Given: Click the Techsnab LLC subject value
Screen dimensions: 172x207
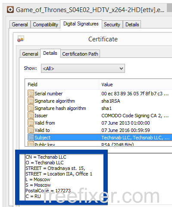Looking at the screenshot, I should (x=135, y=138).
